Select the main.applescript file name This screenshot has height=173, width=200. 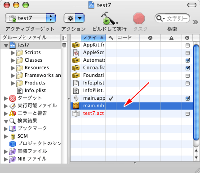[94, 98]
